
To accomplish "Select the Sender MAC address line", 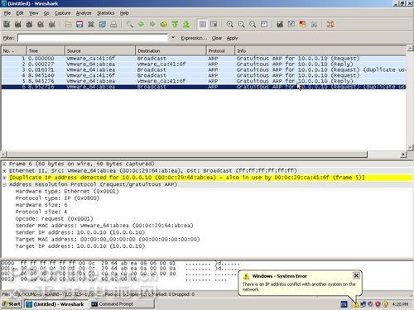I will [104, 226].
